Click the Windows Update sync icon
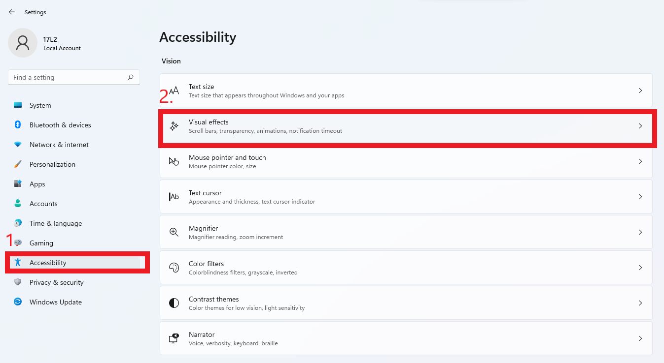Image resolution: width=664 pixels, height=363 pixels. [18, 302]
